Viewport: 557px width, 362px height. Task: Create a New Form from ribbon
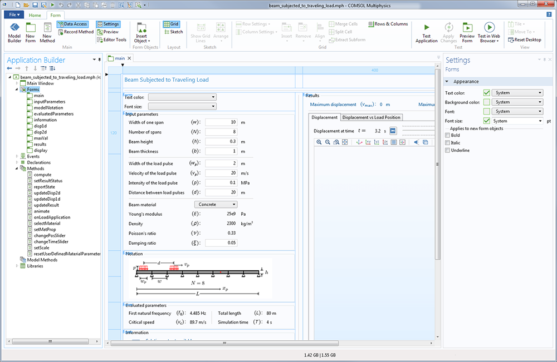coord(31,32)
